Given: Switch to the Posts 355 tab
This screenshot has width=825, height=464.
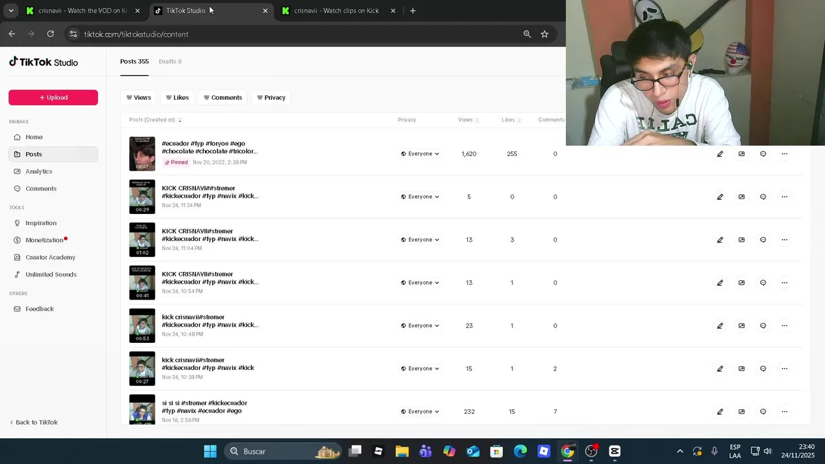Looking at the screenshot, I should coord(134,61).
